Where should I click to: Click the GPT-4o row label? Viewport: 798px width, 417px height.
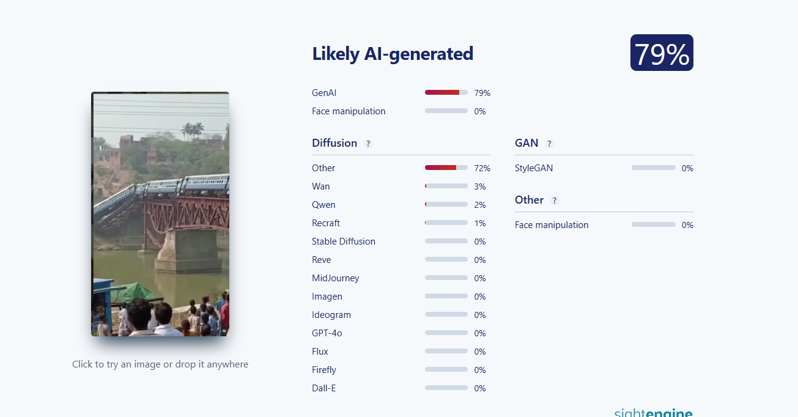coord(327,333)
